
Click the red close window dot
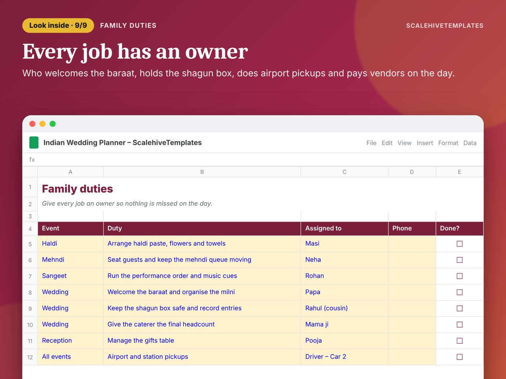click(x=33, y=124)
